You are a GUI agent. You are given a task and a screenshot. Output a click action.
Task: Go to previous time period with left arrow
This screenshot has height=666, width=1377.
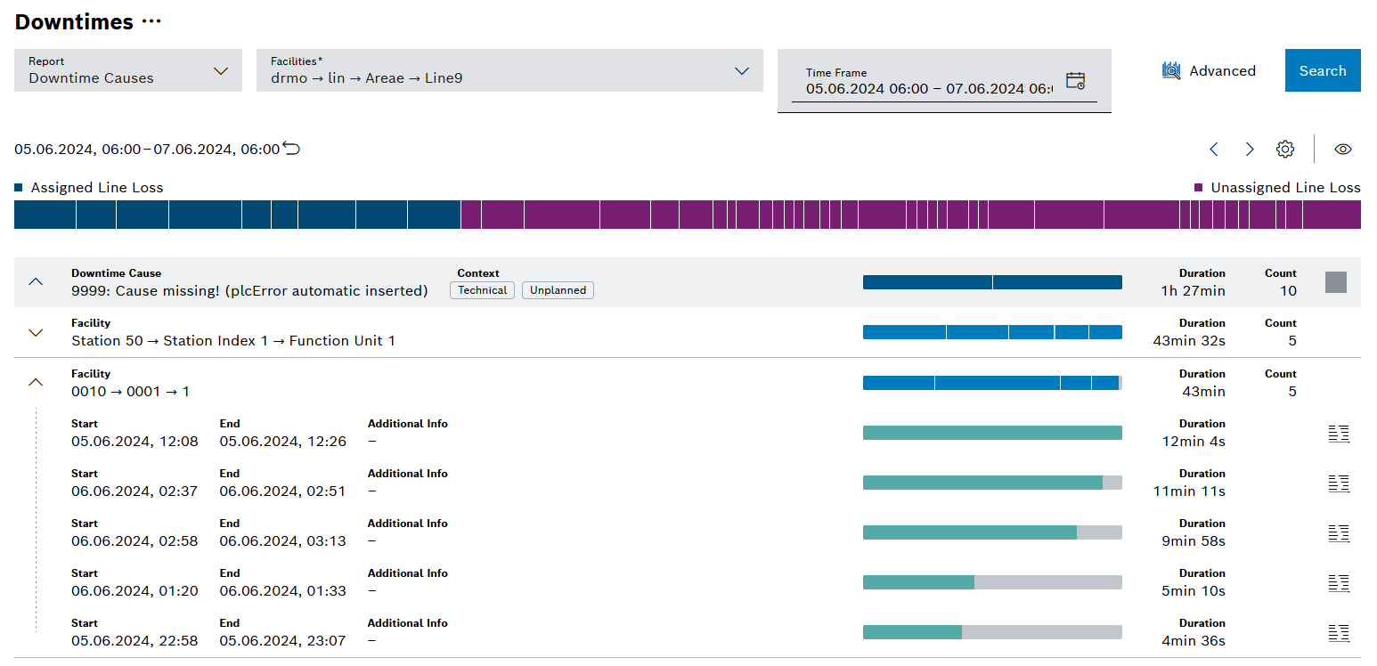(1214, 149)
